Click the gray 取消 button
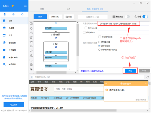The height and width of the screenshot is (113, 151). click(144, 71)
